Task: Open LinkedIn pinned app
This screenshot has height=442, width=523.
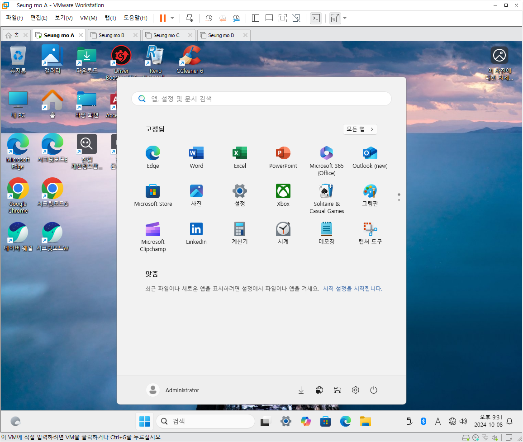Action: coord(196,233)
